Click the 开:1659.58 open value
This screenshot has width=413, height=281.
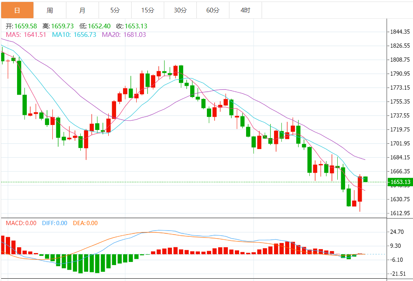[21, 26]
